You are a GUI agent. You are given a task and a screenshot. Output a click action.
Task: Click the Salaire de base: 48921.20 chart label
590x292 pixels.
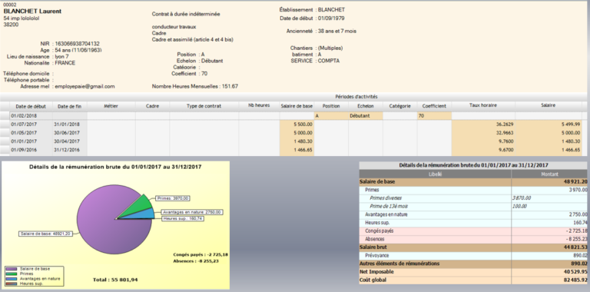(x=45, y=234)
